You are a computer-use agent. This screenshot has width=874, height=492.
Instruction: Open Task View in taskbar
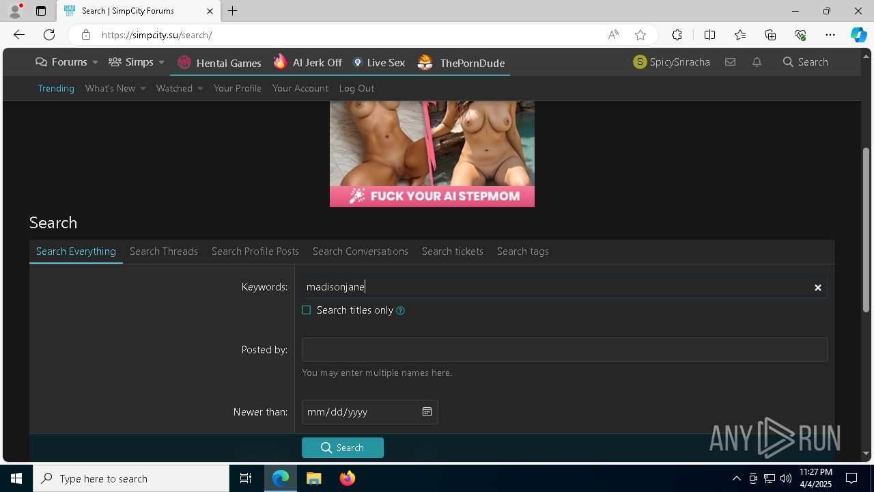click(x=246, y=478)
